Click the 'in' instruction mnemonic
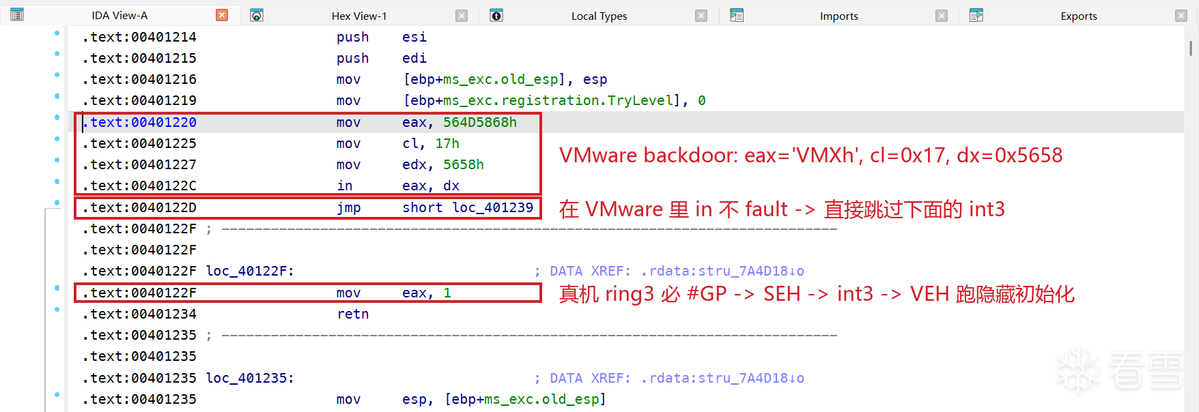This screenshot has height=412, width=1199. tap(345, 186)
